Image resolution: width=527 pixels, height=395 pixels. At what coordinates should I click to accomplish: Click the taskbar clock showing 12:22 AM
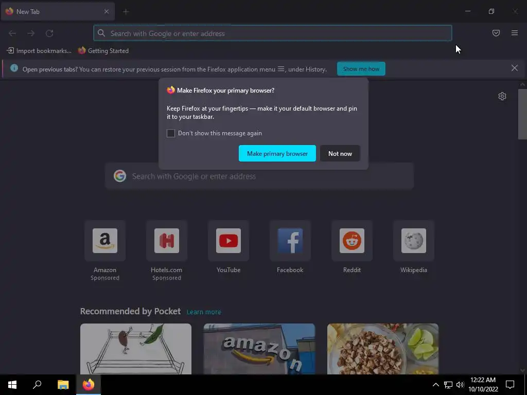(x=483, y=385)
